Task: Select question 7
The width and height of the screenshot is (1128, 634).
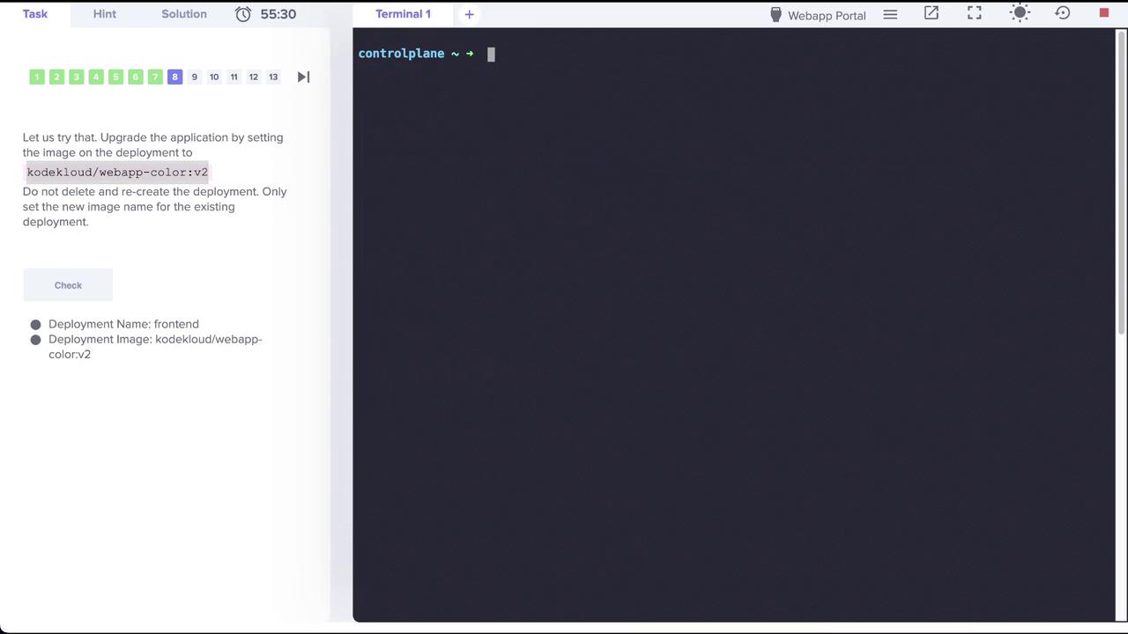Action: tap(155, 77)
